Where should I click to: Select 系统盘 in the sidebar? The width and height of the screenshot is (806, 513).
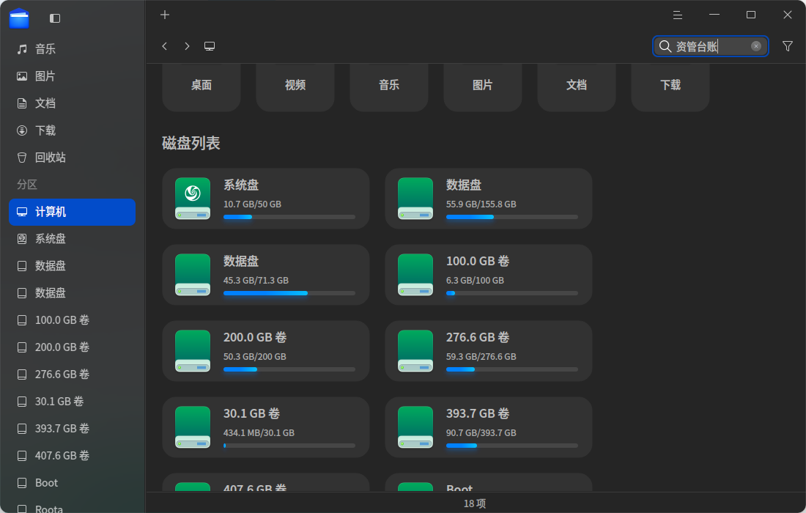point(72,239)
